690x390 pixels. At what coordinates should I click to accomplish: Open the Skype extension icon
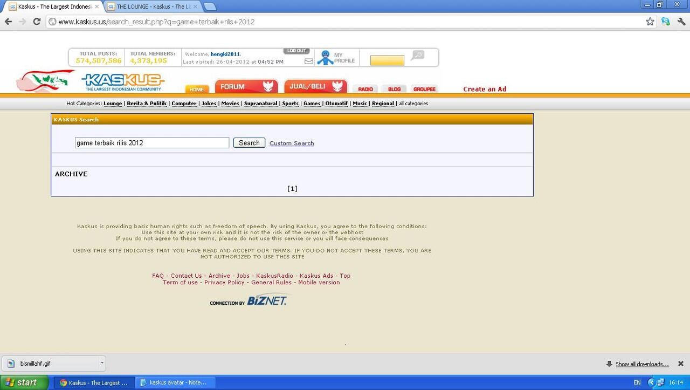666,22
